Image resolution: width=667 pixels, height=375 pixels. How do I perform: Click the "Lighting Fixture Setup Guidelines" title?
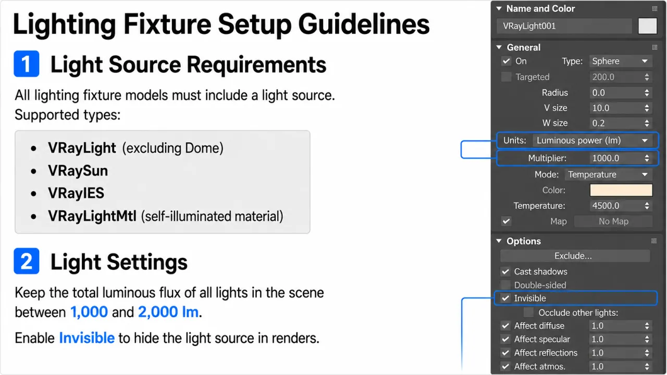click(x=221, y=24)
